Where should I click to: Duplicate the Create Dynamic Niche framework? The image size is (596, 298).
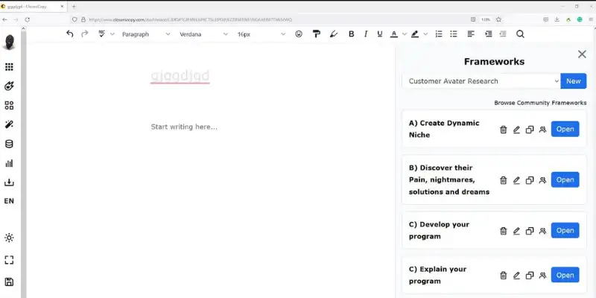click(x=530, y=129)
